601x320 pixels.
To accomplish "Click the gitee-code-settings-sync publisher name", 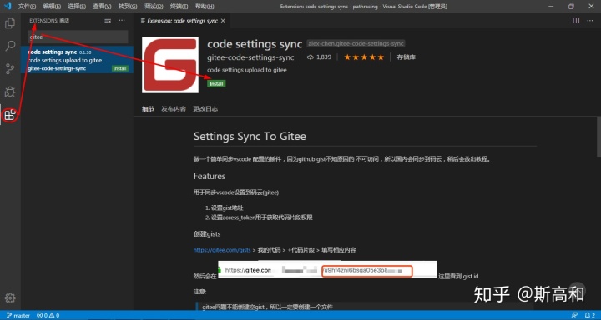I will click(250, 57).
